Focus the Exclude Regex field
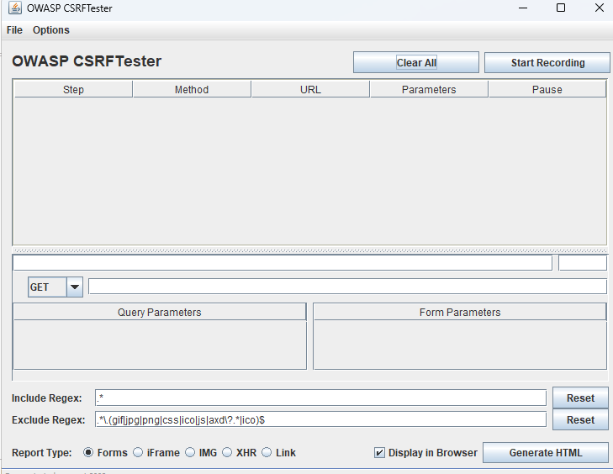 point(320,419)
